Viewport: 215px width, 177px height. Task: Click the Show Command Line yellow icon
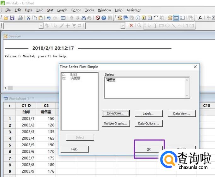click(x=144, y=18)
